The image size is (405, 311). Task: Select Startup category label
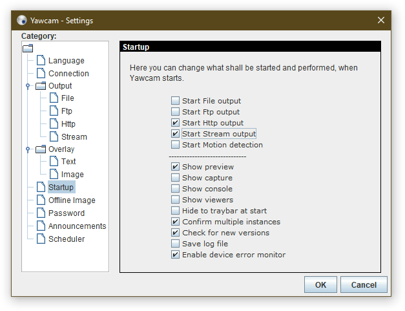tap(61, 187)
